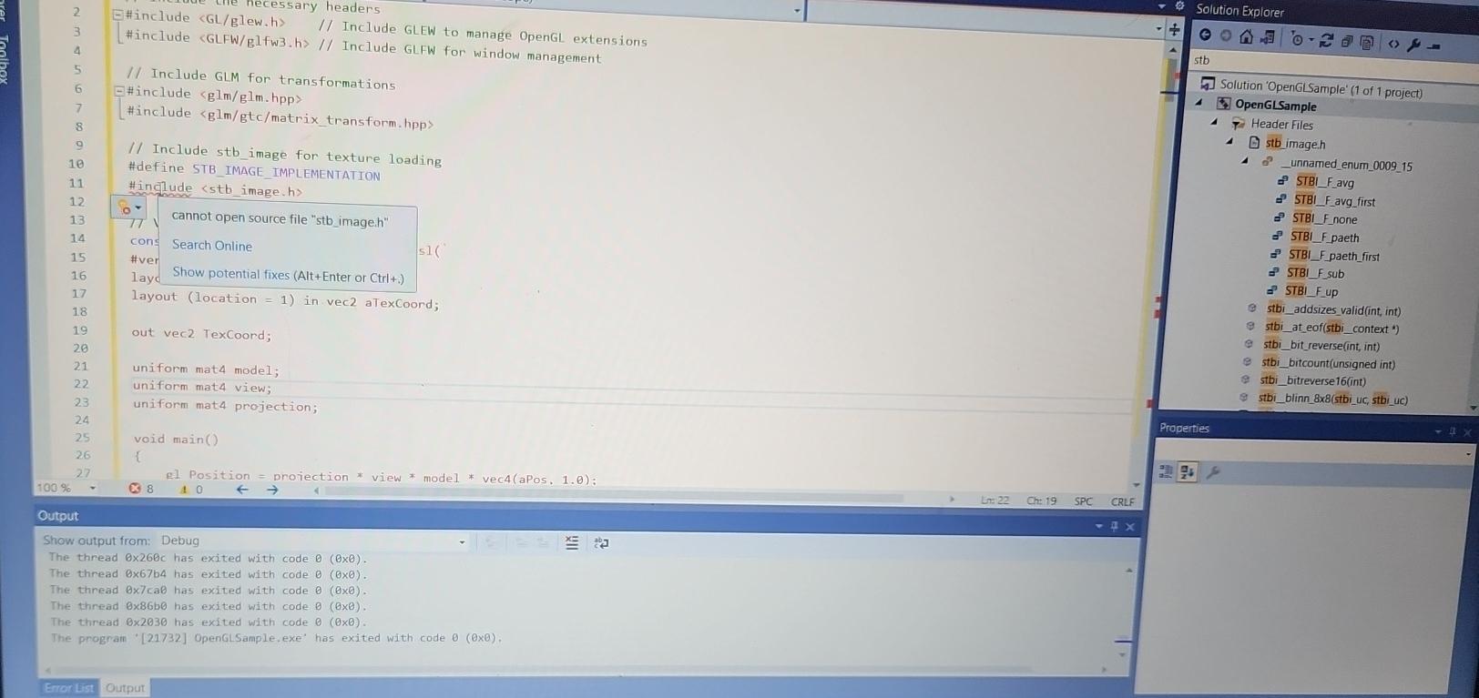The height and width of the screenshot is (698, 1479).
Task: Click the Show All Files icon
Action: 1367,42
